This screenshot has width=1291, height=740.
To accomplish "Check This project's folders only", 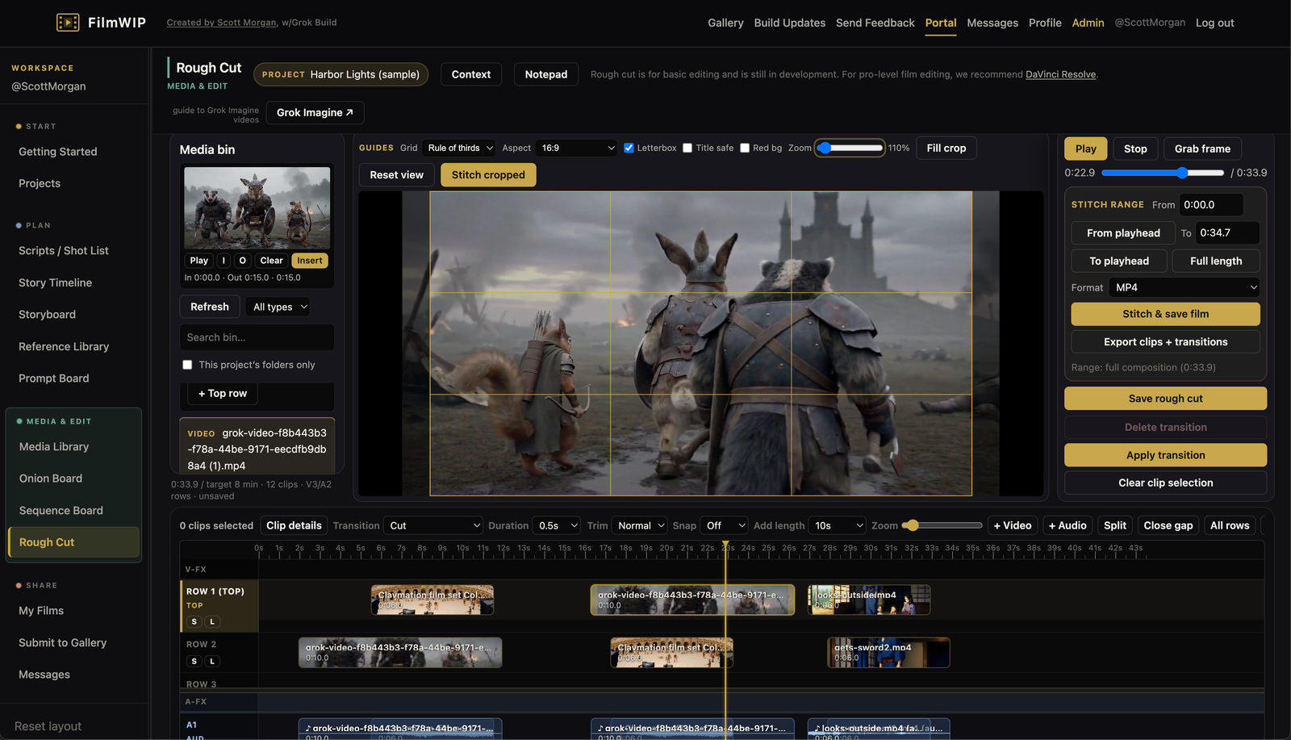I will click(187, 365).
